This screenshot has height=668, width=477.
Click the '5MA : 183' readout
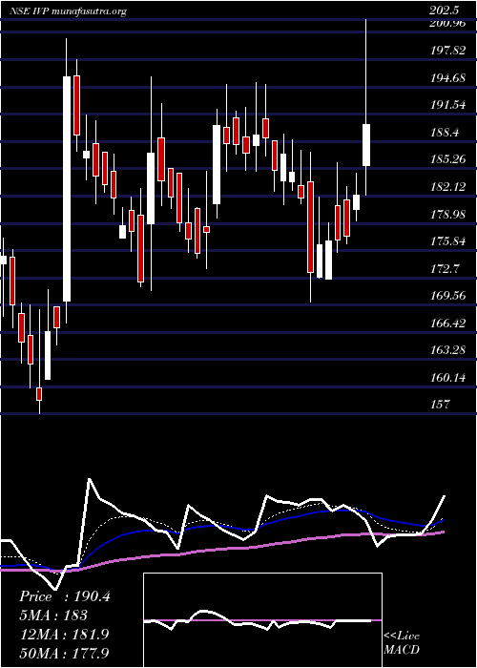pos(53,616)
